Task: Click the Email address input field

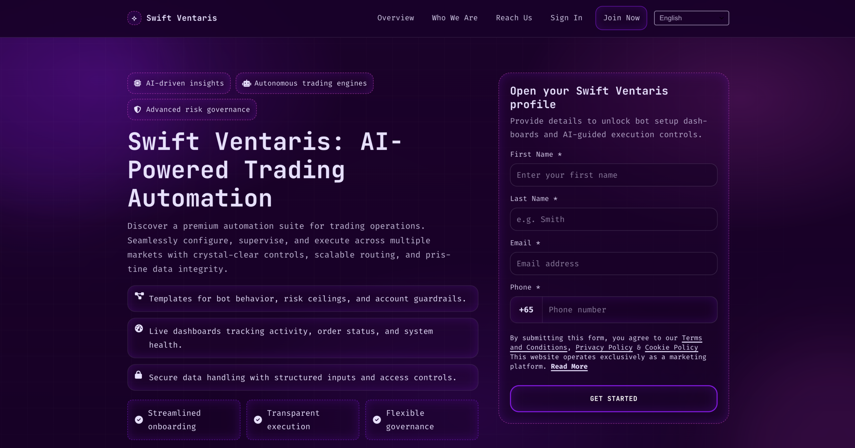Action: tap(613, 263)
